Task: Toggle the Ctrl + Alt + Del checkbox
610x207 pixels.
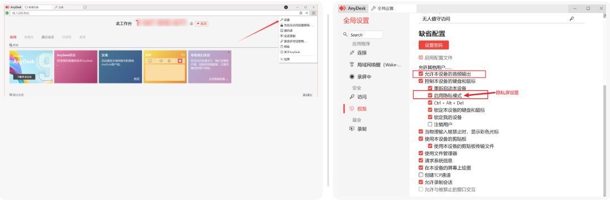Action: (x=430, y=102)
